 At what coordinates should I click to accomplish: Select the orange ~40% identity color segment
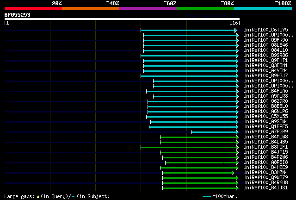click(91, 8)
